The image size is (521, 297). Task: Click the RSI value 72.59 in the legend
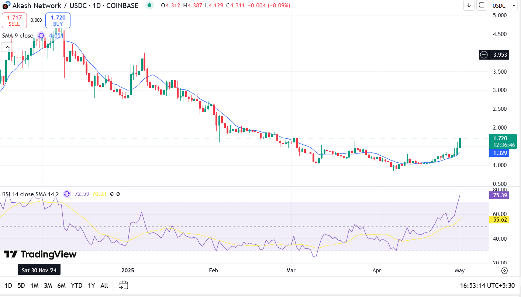tap(82, 194)
